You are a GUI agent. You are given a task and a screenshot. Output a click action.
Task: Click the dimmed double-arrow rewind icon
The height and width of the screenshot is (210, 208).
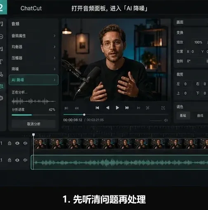(77, 108)
